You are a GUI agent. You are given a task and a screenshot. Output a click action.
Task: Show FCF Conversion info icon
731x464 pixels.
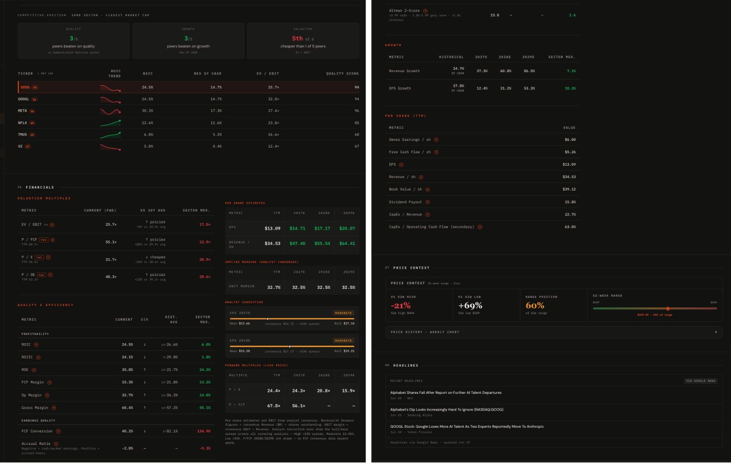click(58, 431)
